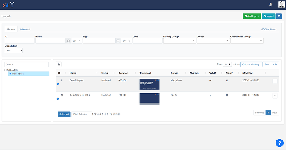
Task: Open the notifications bell
Action: click(271, 5)
